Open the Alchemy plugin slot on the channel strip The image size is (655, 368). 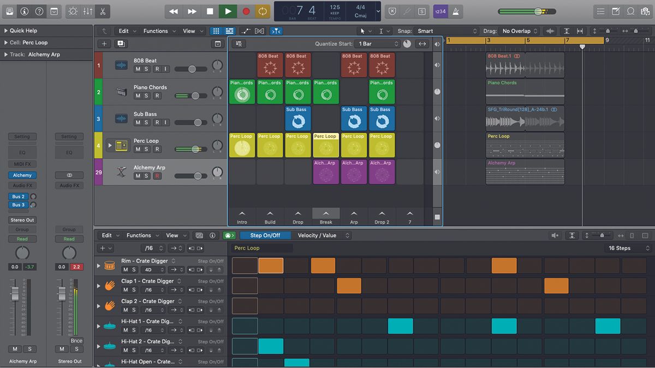pos(22,175)
